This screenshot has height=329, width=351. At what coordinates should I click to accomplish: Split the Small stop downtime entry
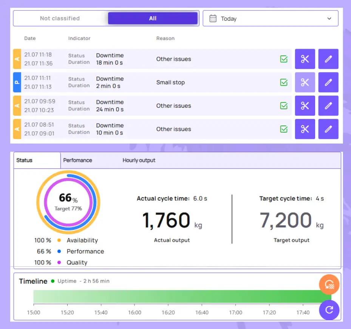coord(305,82)
